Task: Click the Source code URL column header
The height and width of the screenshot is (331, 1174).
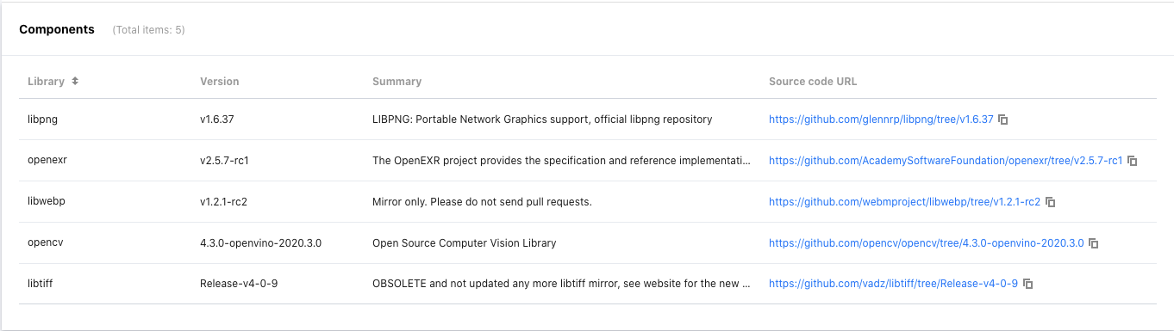Action: 813,82
